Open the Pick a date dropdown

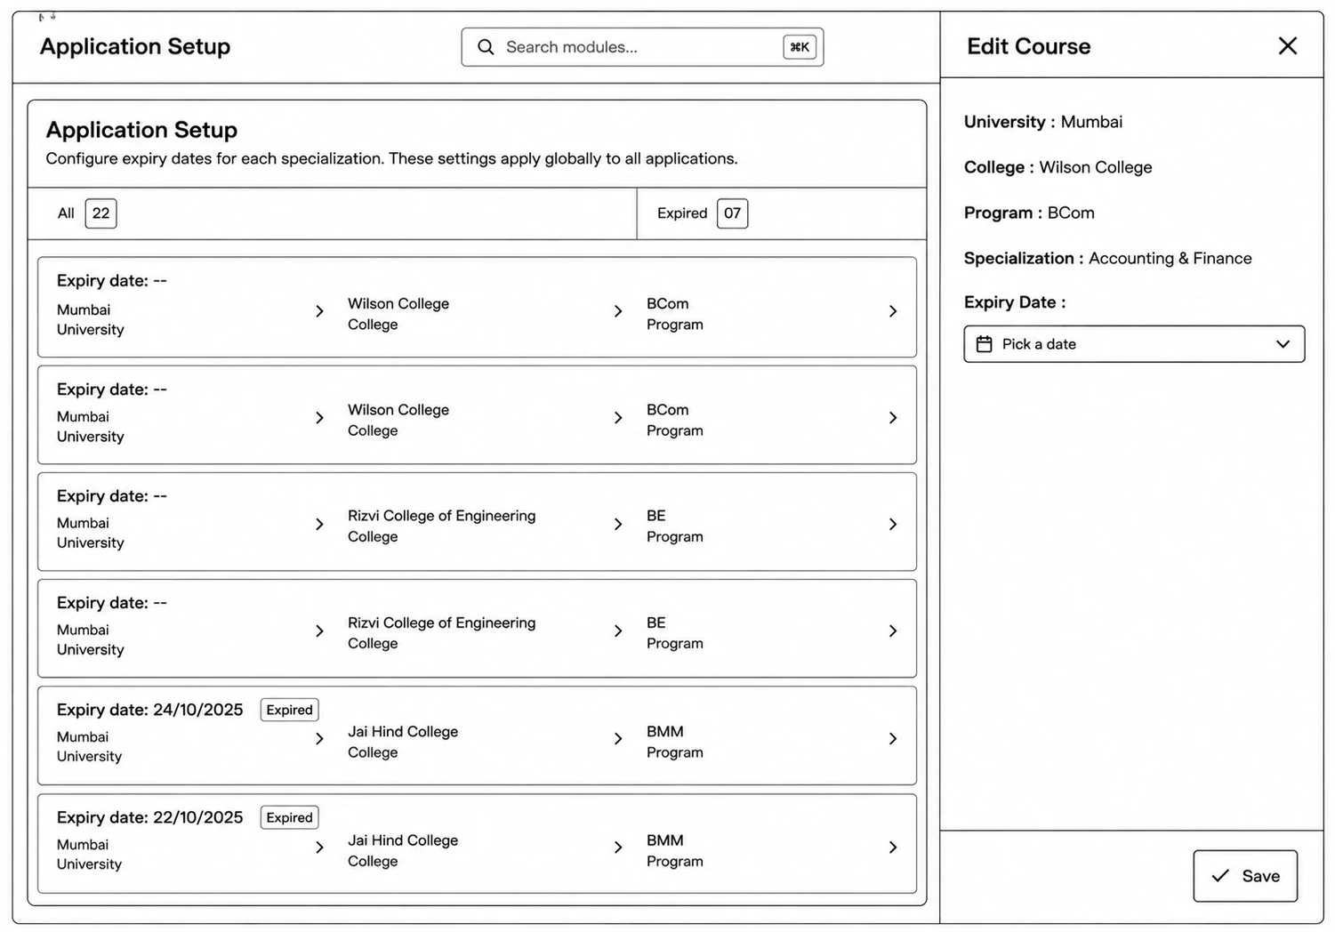click(1134, 344)
